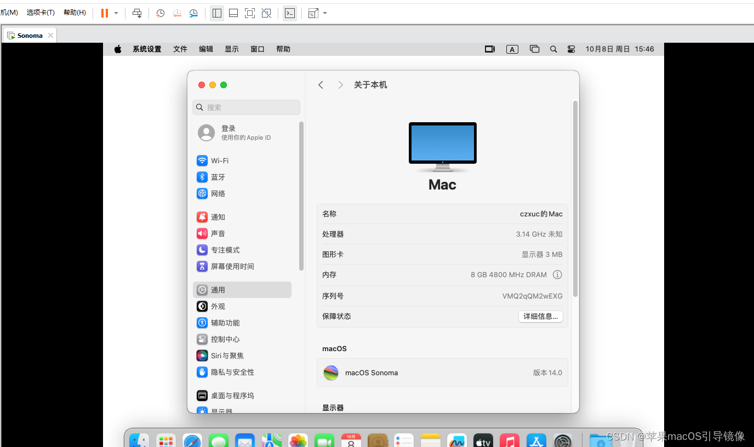The height and width of the screenshot is (447, 754).
Task: Open the 系统设置 menu
Action: coord(147,49)
